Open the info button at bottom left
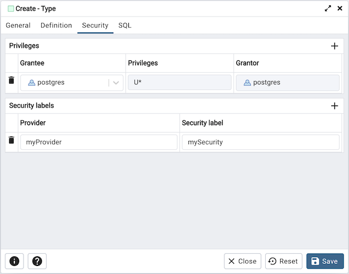This screenshot has height=274, width=349. (14, 261)
